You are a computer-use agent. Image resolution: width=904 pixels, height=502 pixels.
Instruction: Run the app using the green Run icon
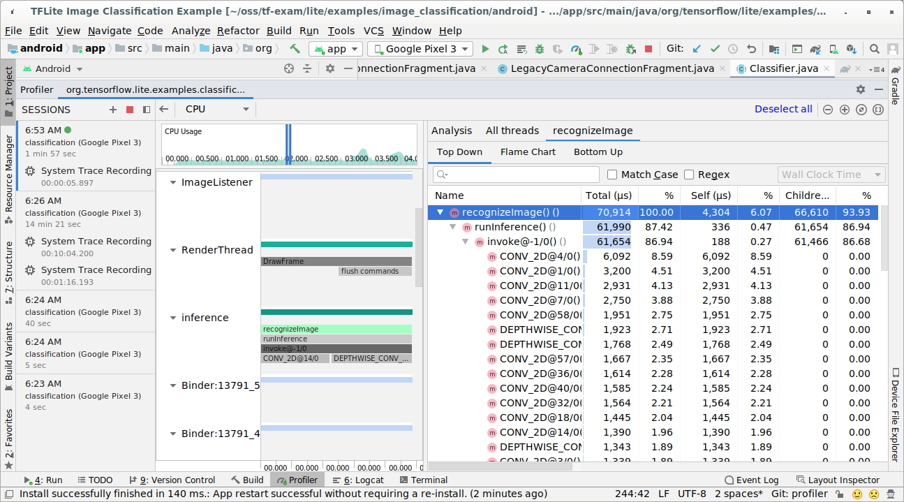coord(485,49)
